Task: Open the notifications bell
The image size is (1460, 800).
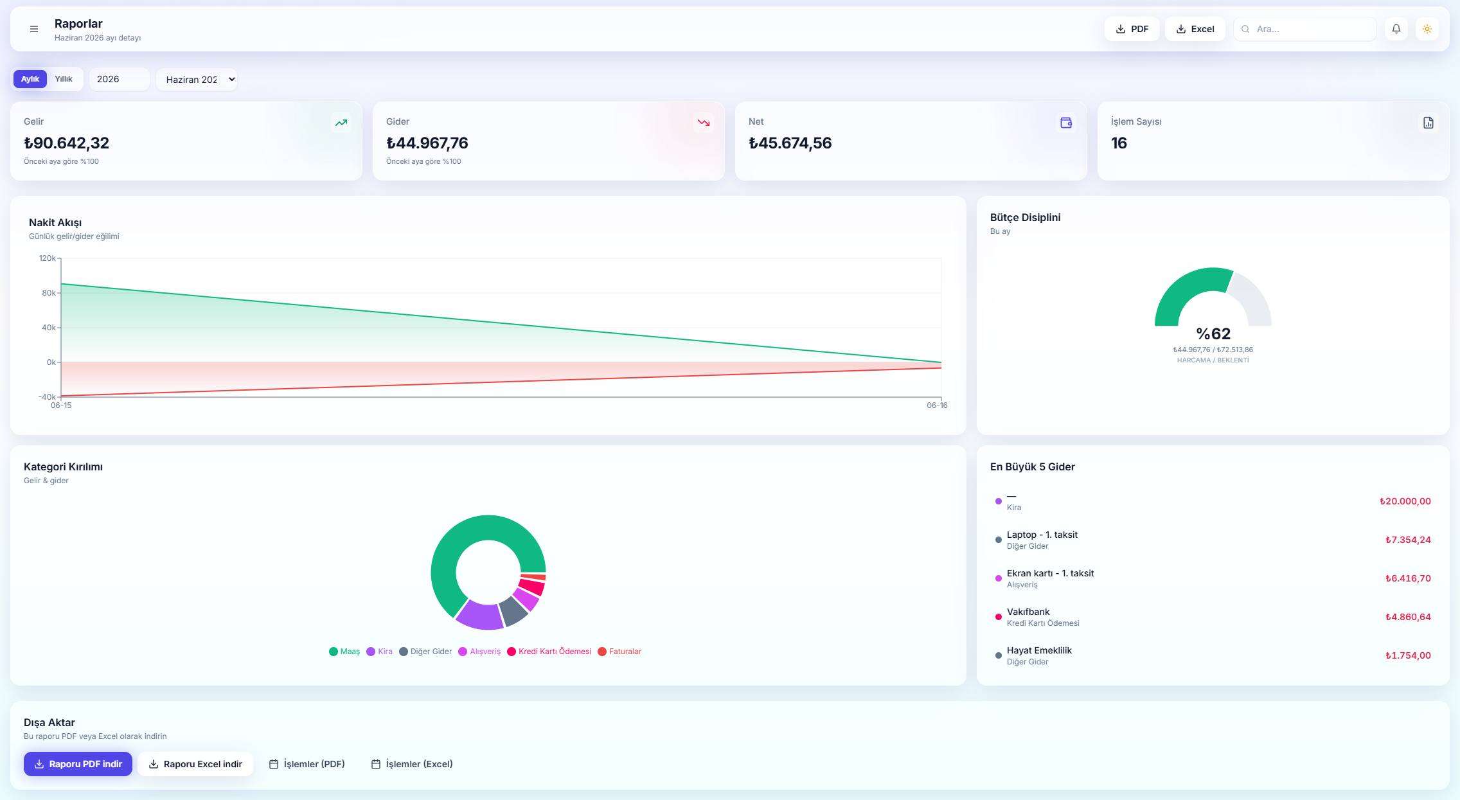Action: (1396, 29)
